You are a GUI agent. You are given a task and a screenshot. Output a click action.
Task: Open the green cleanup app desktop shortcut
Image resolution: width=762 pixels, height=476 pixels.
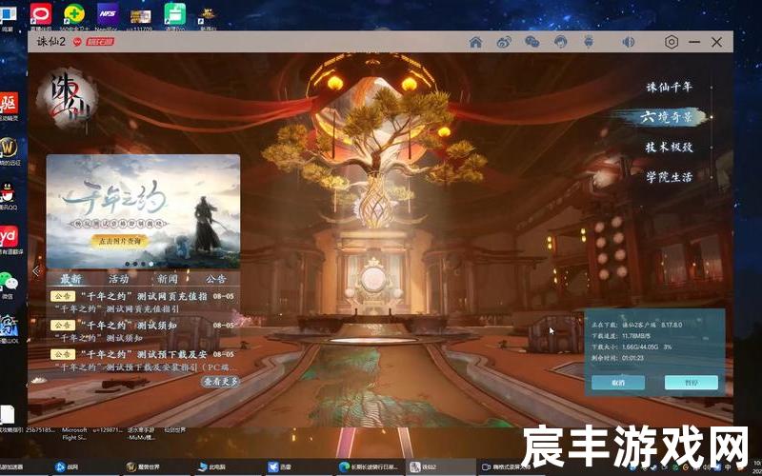pyautogui.click(x=174, y=15)
